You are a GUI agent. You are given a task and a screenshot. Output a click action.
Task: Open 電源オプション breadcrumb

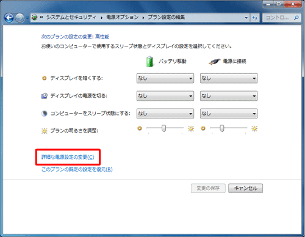tap(123, 17)
